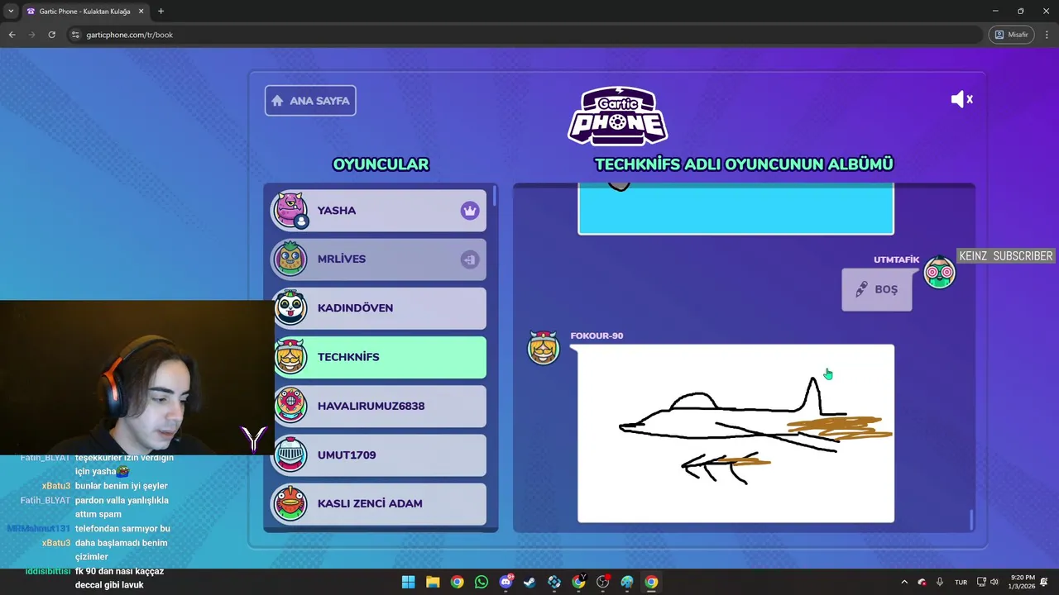
Task: Open the Misafir guest profile button
Action: 1012,35
